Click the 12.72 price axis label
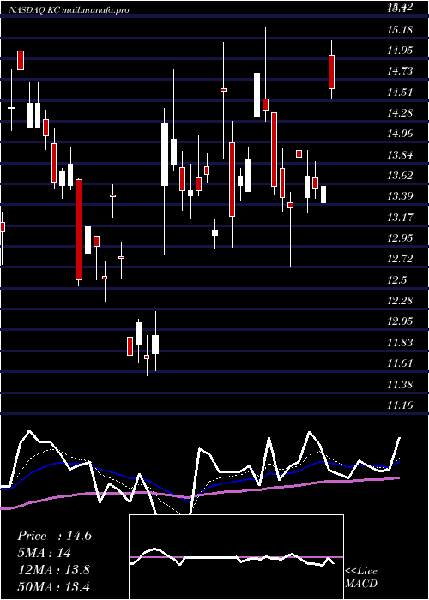This screenshot has height=600, width=429. coord(401,259)
